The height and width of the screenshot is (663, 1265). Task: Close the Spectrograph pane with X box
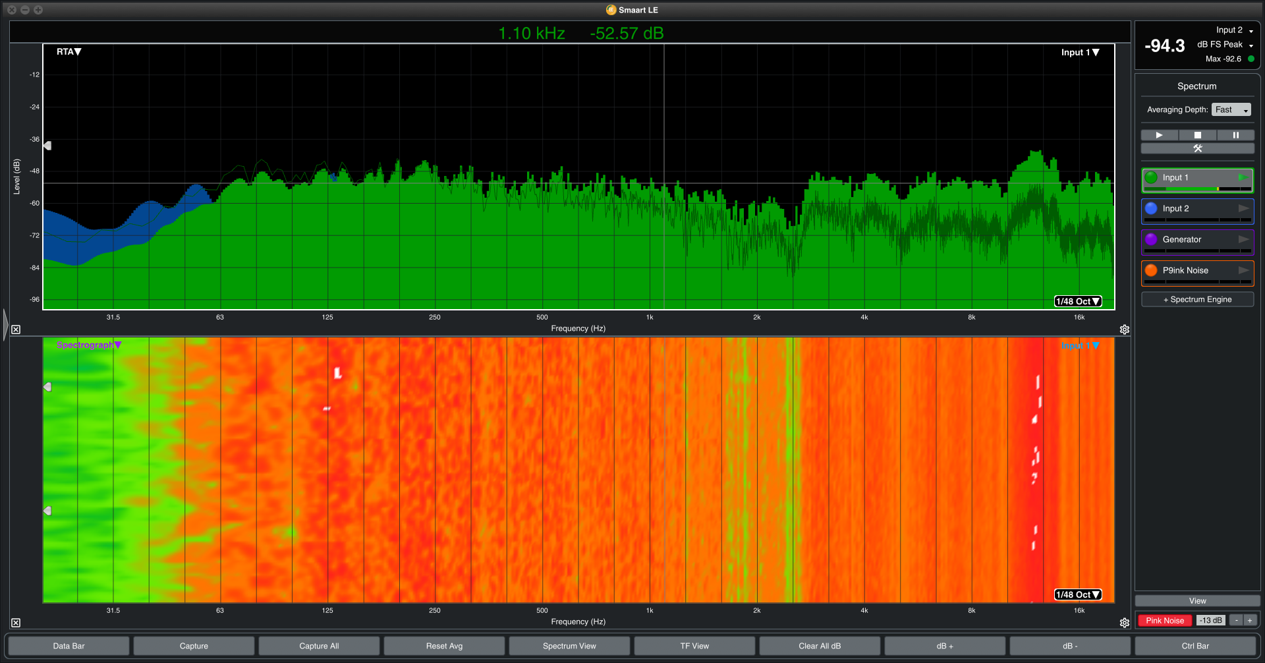pos(16,623)
